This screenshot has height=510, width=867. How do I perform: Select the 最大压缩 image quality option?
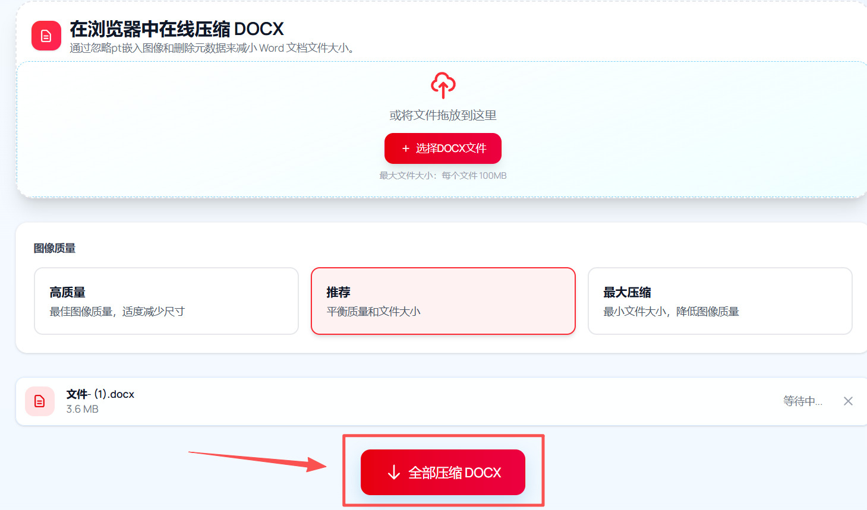pyautogui.click(x=720, y=301)
